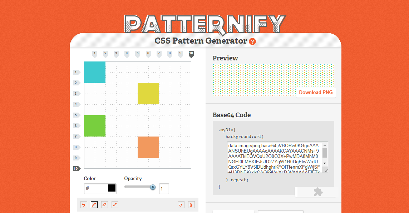Image resolution: width=409 pixels, height=213 pixels.
Task: Click the yellow square on the grid
Action: point(148,94)
